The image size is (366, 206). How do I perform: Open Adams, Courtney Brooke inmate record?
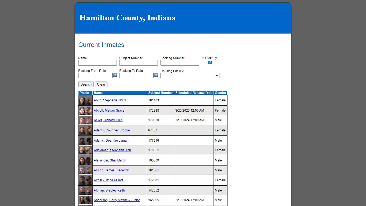tap(112, 130)
